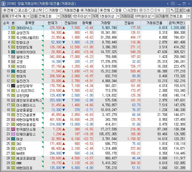Click the up arrow icon in SK하이닉스 row
192x172 pixels.
click(x=64, y=28)
